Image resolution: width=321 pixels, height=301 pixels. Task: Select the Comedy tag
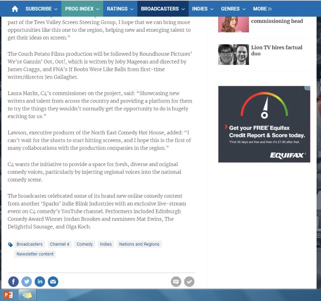click(84, 244)
